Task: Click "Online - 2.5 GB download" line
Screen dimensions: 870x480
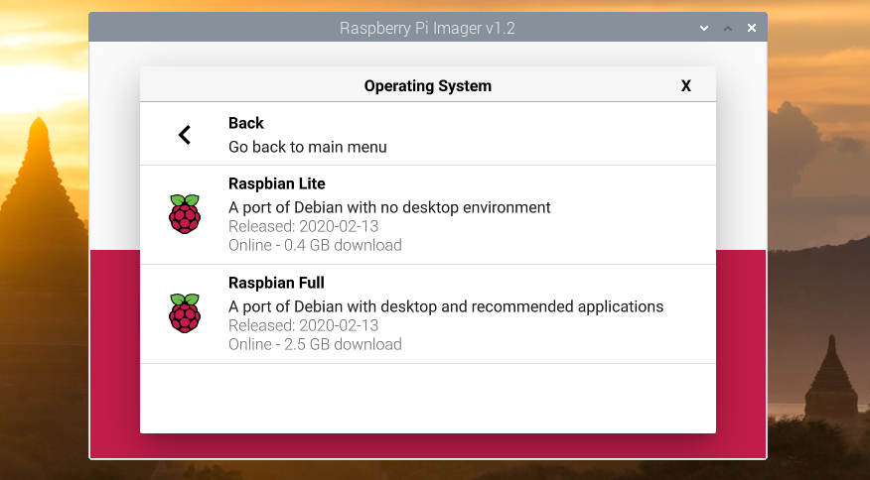Action: (x=315, y=344)
